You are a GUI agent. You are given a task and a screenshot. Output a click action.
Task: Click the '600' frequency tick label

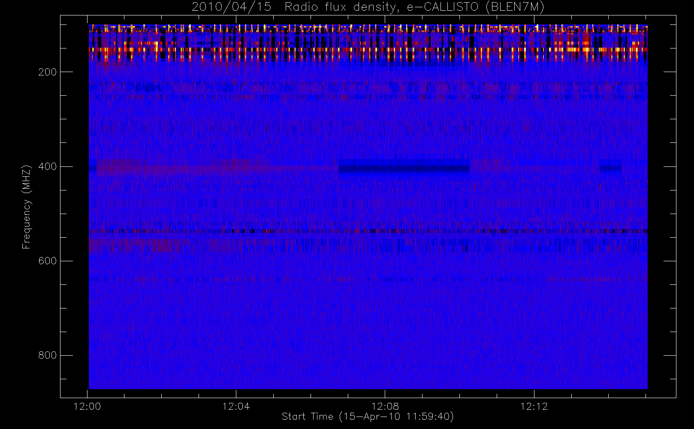48,261
